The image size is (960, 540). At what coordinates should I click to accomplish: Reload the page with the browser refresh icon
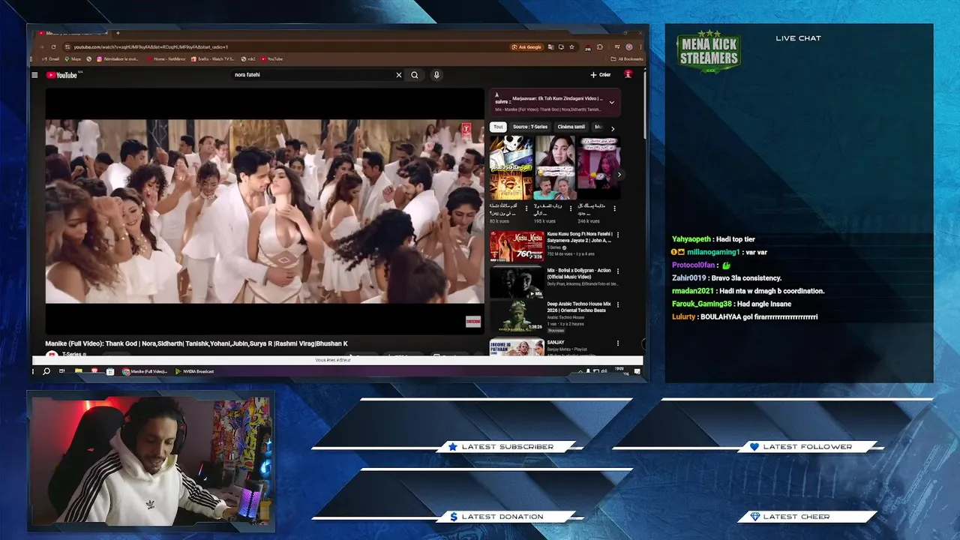tap(53, 46)
